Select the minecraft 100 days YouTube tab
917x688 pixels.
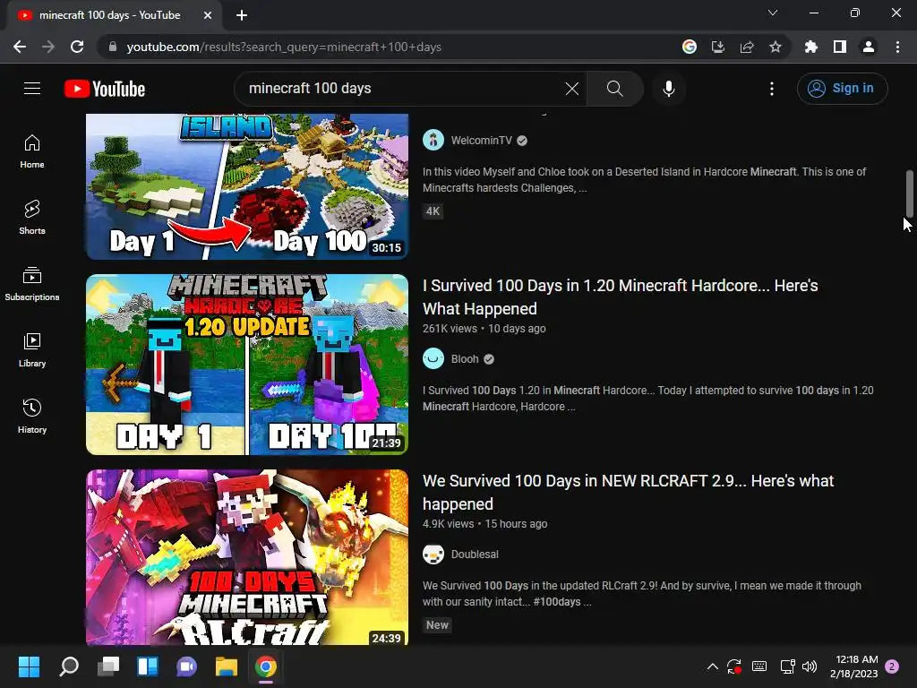pyautogui.click(x=110, y=15)
